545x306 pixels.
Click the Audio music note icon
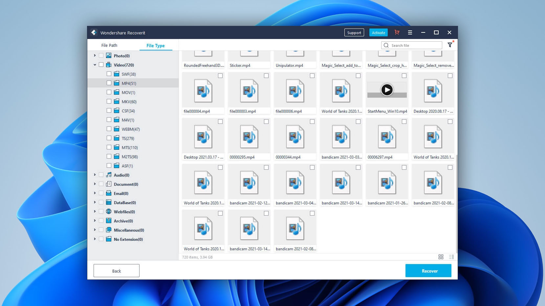coord(109,175)
